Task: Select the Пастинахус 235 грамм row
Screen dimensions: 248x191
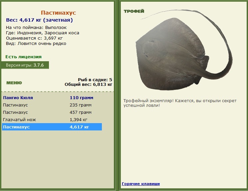Action: [x=52, y=105]
